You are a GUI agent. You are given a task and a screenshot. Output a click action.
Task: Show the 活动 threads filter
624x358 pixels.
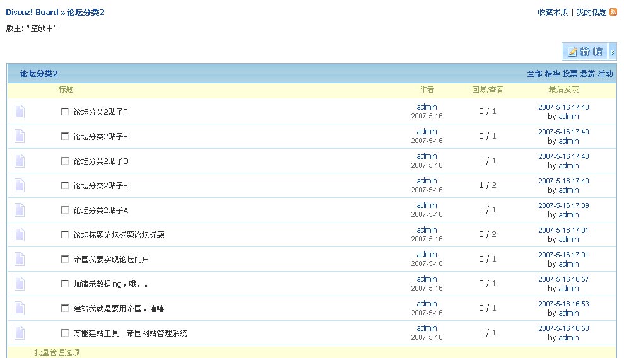(x=605, y=74)
